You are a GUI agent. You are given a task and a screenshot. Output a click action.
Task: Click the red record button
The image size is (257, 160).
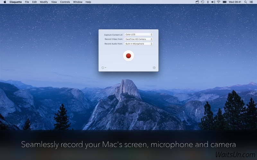(128, 56)
